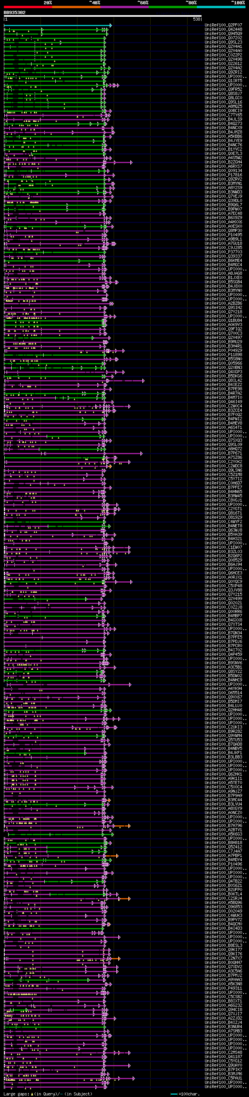Select the UniRef100_P11898 label
249x1097 pixels.
(223, 355)
